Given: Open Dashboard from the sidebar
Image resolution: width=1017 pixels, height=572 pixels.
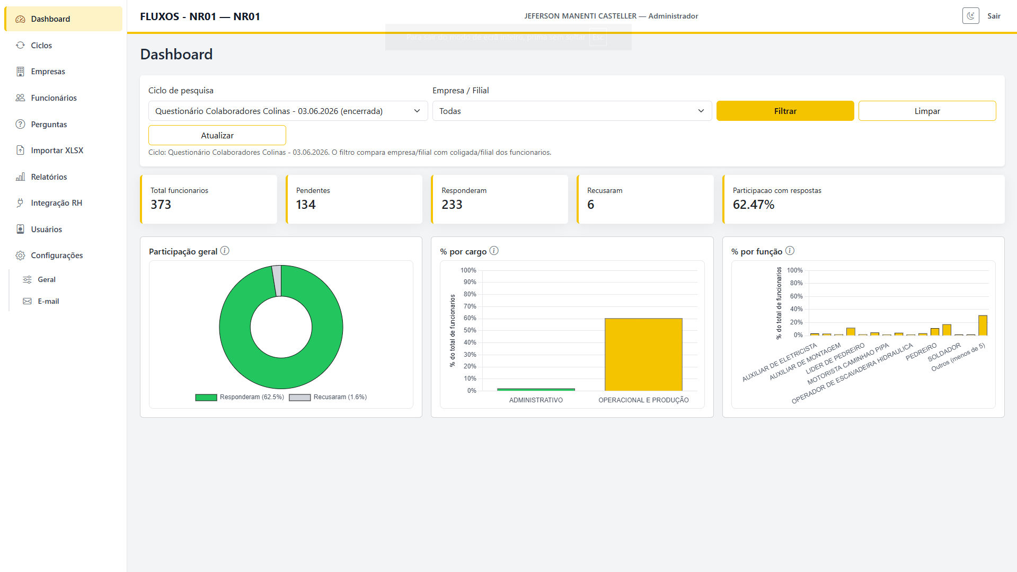Looking at the screenshot, I should (x=64, y=19).
